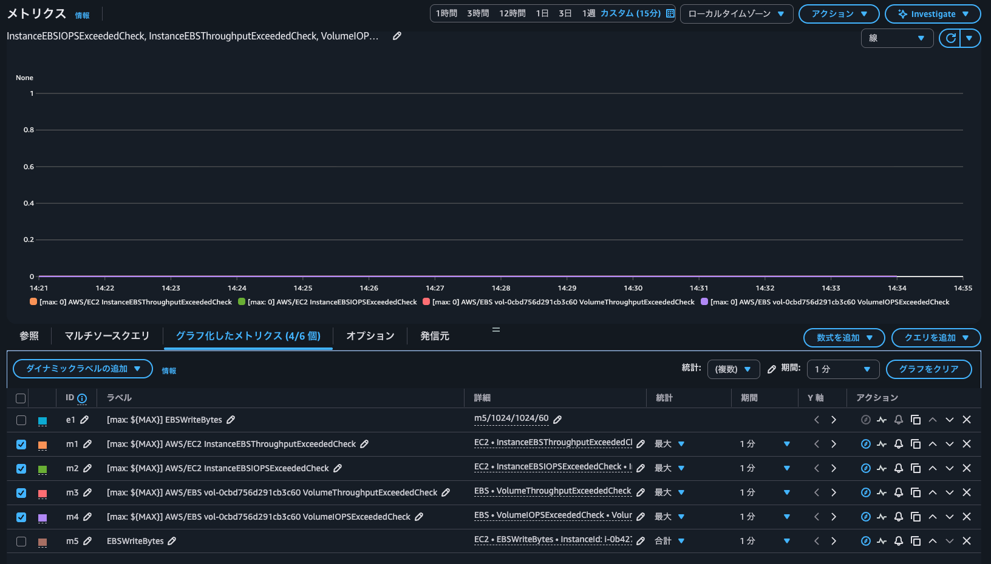Click the bell alarm icon for m1

click(x=899, y=444)
